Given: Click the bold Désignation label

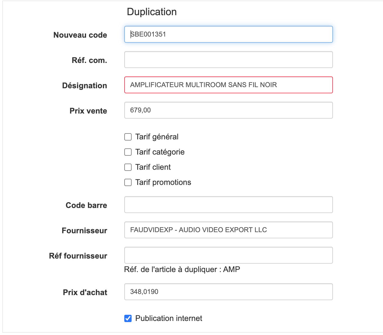Looking at the screenshot, I should (85, 86).
